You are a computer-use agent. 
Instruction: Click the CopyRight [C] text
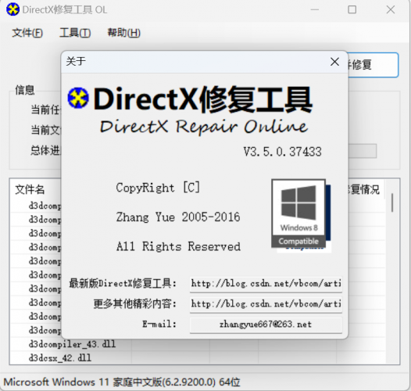[x=158, y=188]
